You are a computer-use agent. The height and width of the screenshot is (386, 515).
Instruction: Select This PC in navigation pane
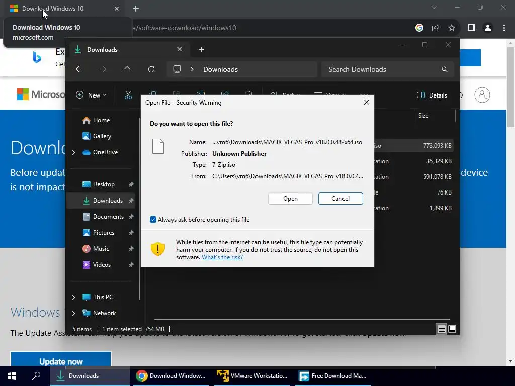pos(103,297)
